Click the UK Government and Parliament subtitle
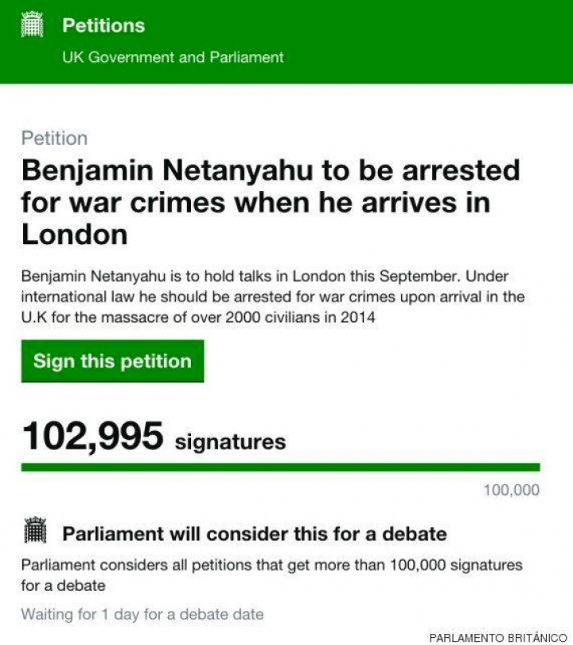Screen dimensions: 573x645 [x=173, y=57]
